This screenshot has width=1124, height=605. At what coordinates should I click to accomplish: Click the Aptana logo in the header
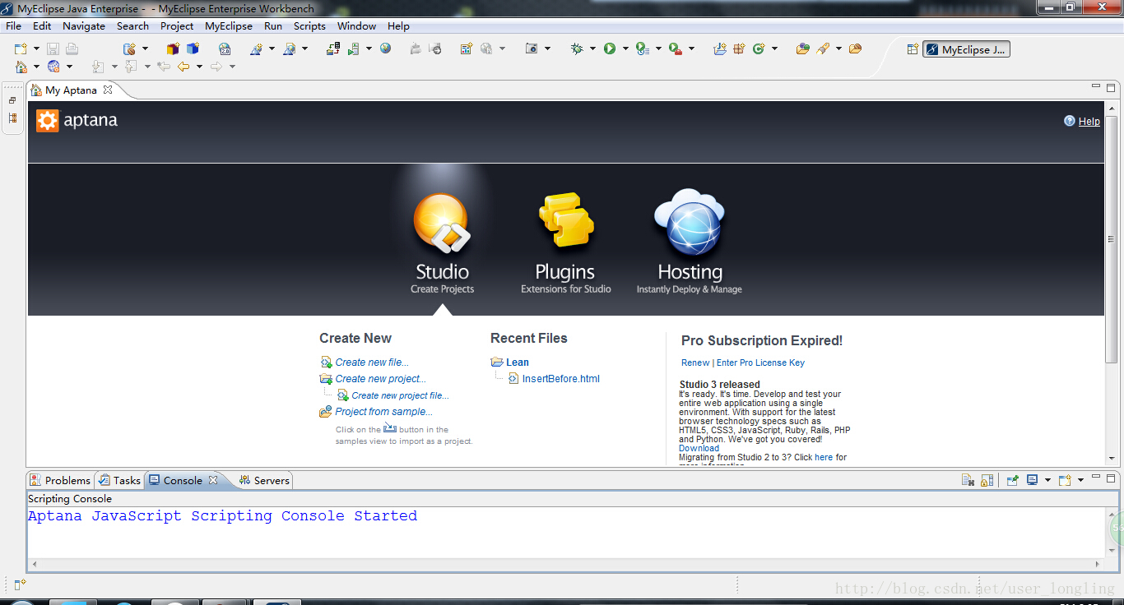click(77, 121)
